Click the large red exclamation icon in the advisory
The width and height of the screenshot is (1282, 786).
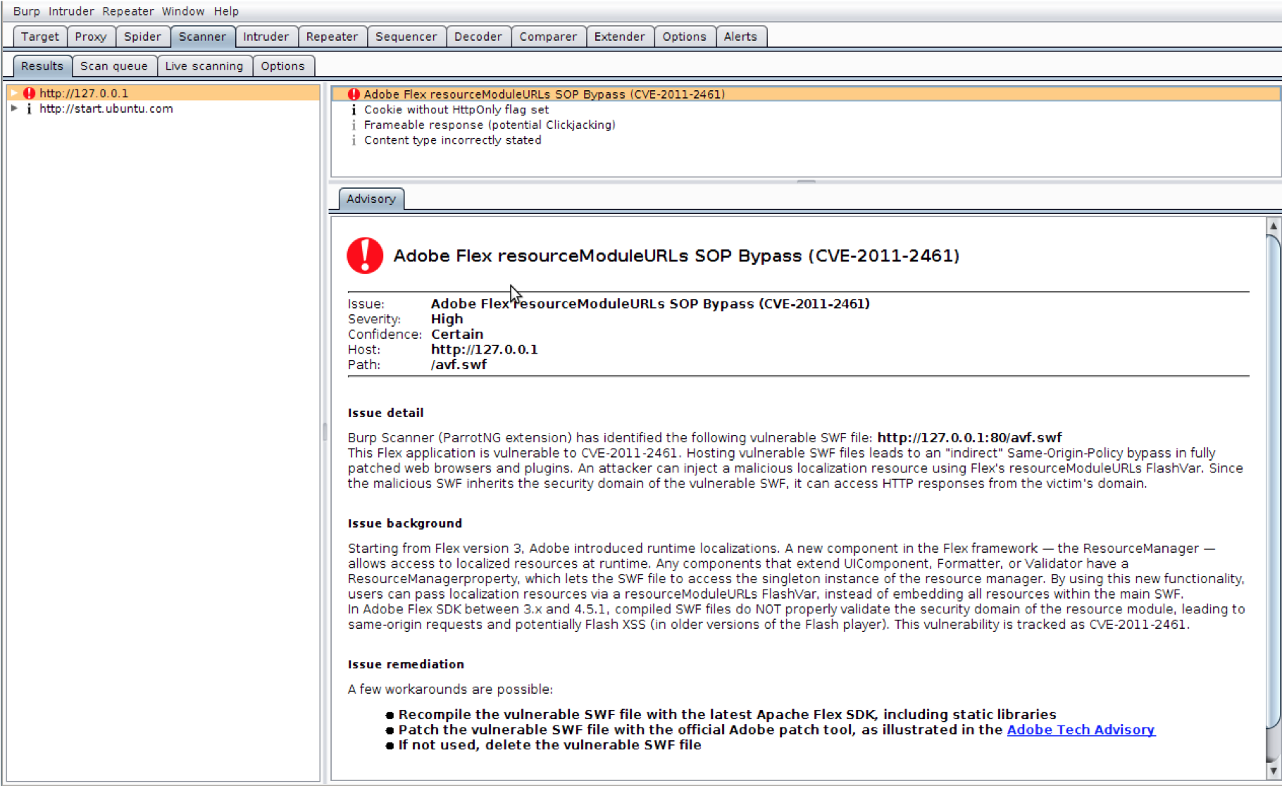pyautogui.click(x=365, y=255)
